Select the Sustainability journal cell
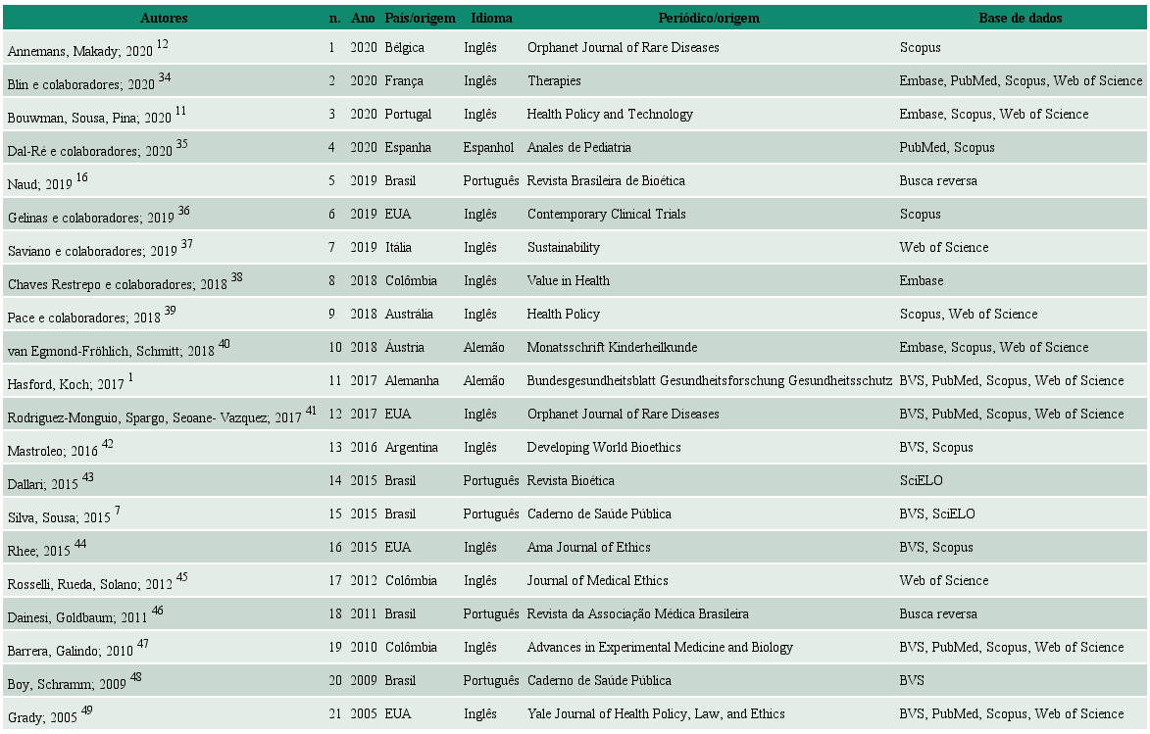 click(x=563, y=248)
